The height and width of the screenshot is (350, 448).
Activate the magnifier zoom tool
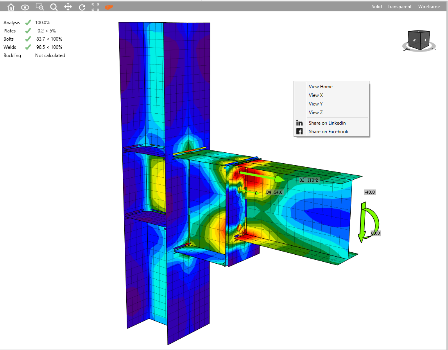pyautogui.click(x=54, y=7)
